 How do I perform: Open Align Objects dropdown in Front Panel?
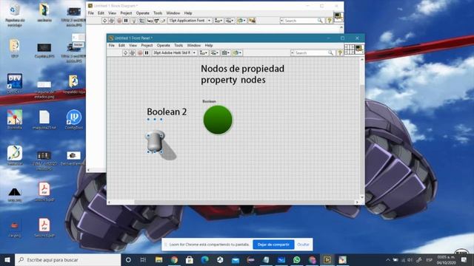pos(204,52)
